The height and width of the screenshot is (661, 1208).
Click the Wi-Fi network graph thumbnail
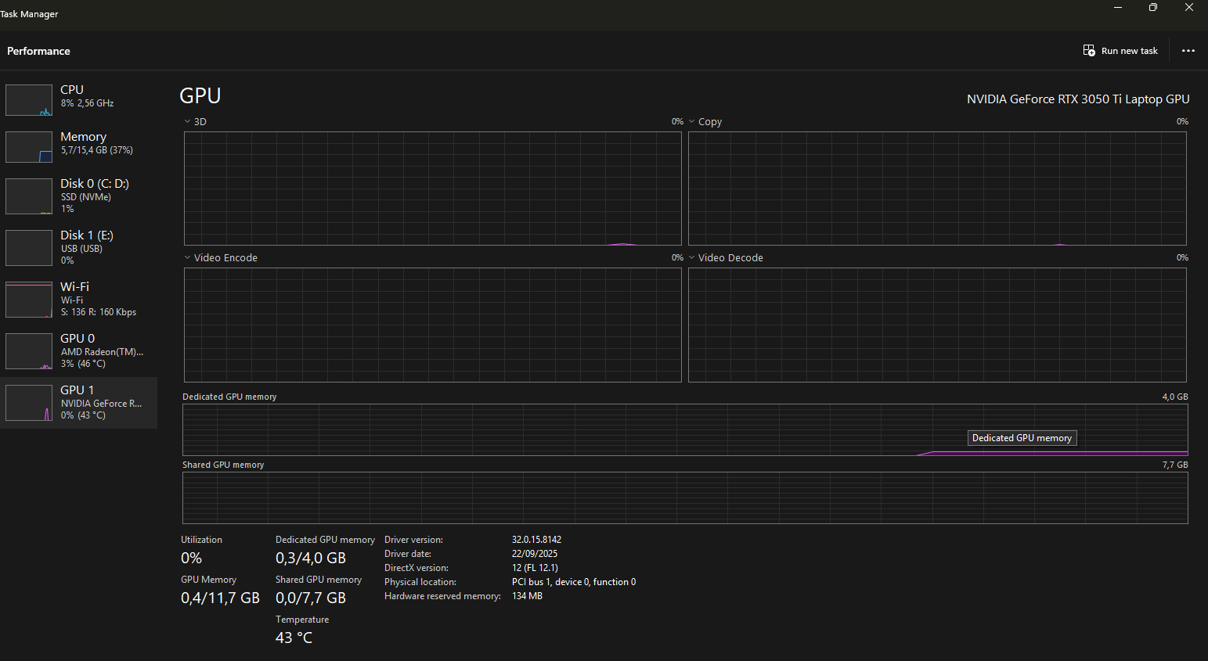(x=29, y=300)
